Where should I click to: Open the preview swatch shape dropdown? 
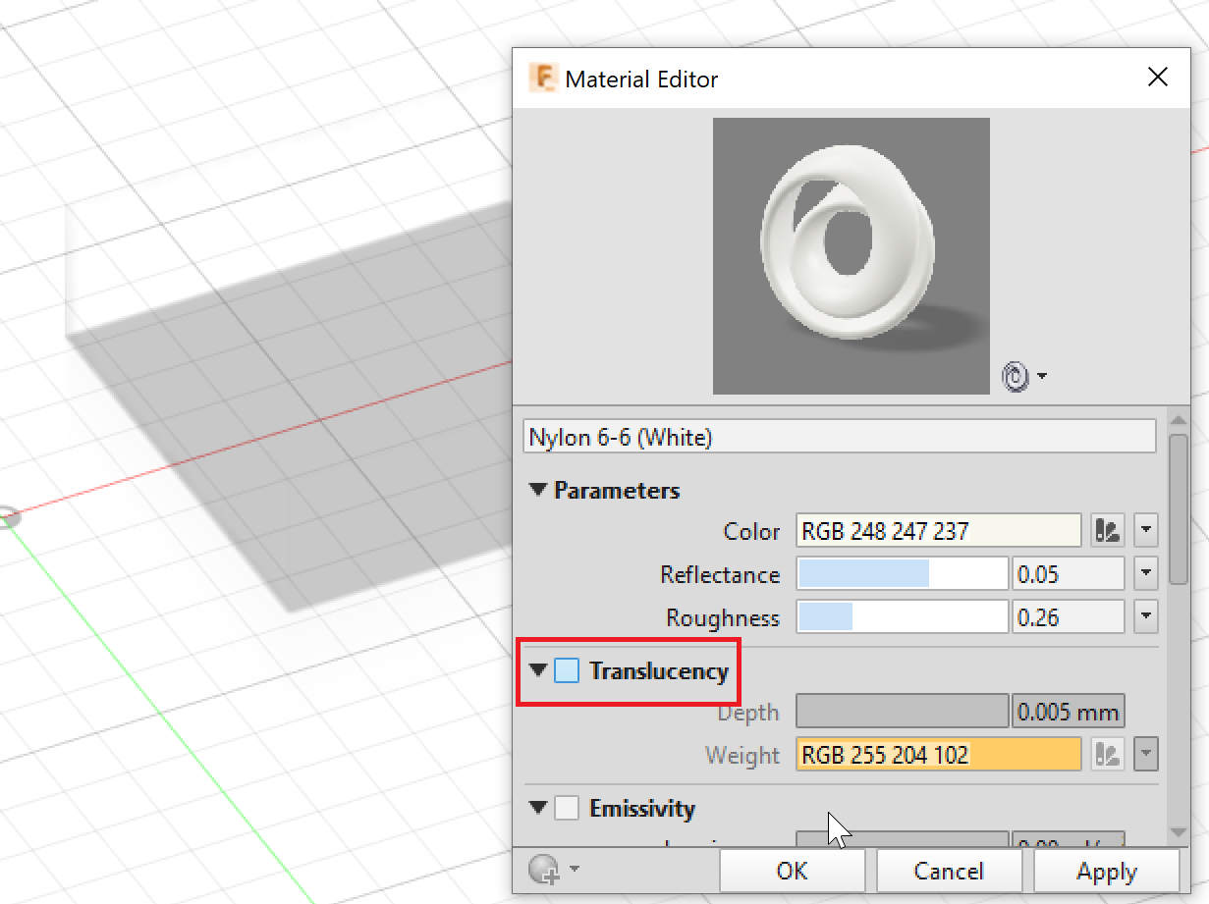pyautogui.click(x=1043, y=376)
